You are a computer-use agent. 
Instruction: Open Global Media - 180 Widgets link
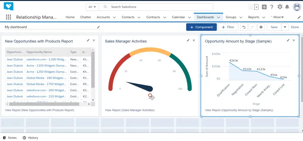(x=46, y=78)
